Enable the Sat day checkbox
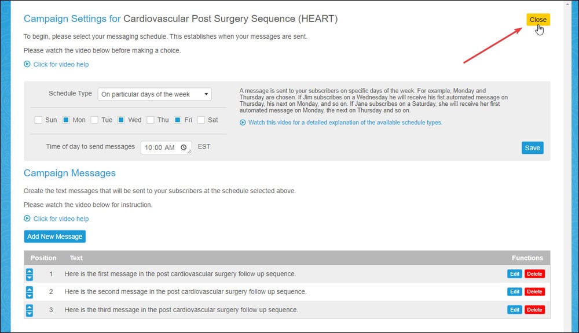The height and width of the screenshot is (333, 579). [x=201, y=120]
